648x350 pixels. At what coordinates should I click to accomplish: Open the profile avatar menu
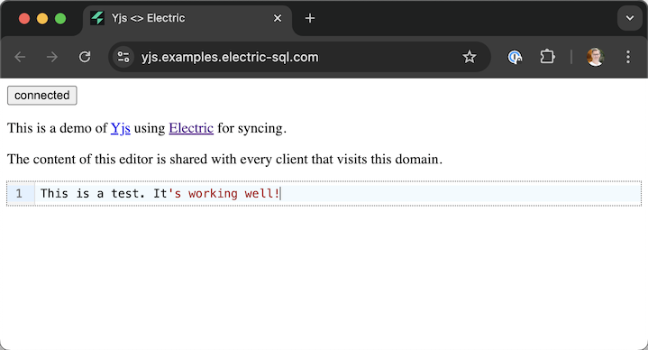[595, 57]
